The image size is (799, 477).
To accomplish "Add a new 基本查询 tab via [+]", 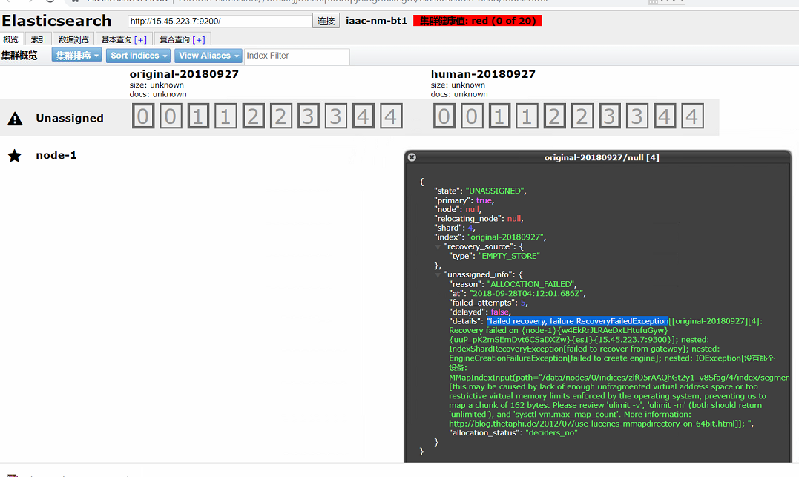I will [x=141, y=40].
